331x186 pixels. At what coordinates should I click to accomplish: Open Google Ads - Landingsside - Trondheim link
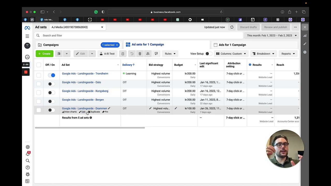tap(85, 74)
